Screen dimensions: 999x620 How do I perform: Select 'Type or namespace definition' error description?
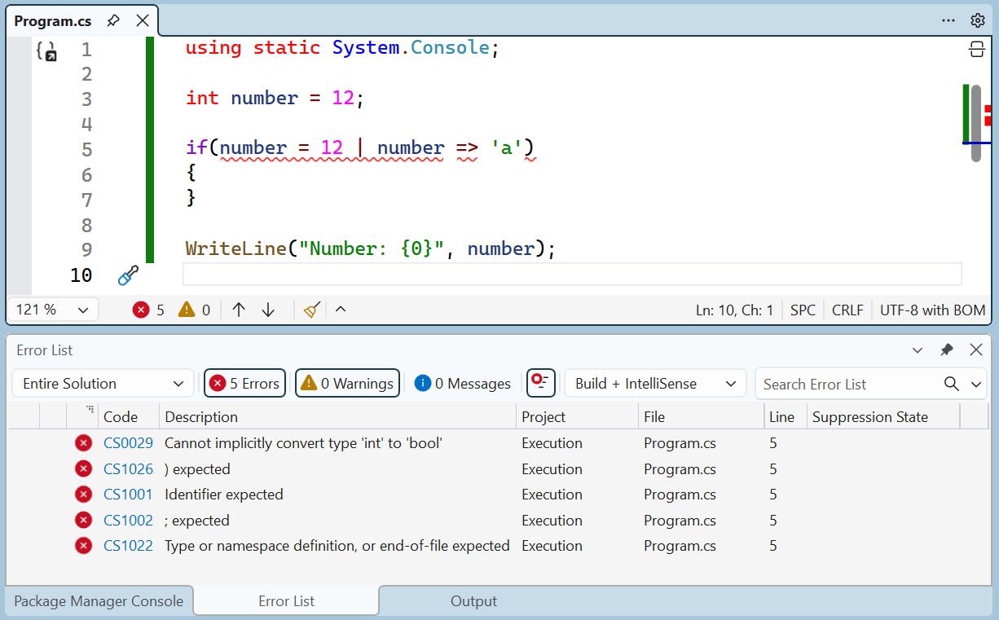pos(337,546)
